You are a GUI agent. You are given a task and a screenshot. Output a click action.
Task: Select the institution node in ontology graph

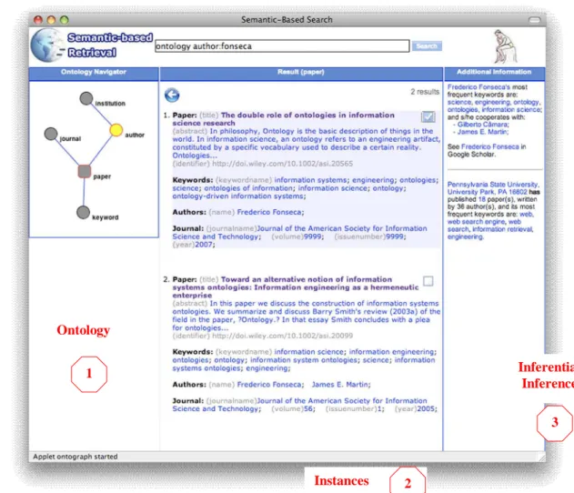86,98
